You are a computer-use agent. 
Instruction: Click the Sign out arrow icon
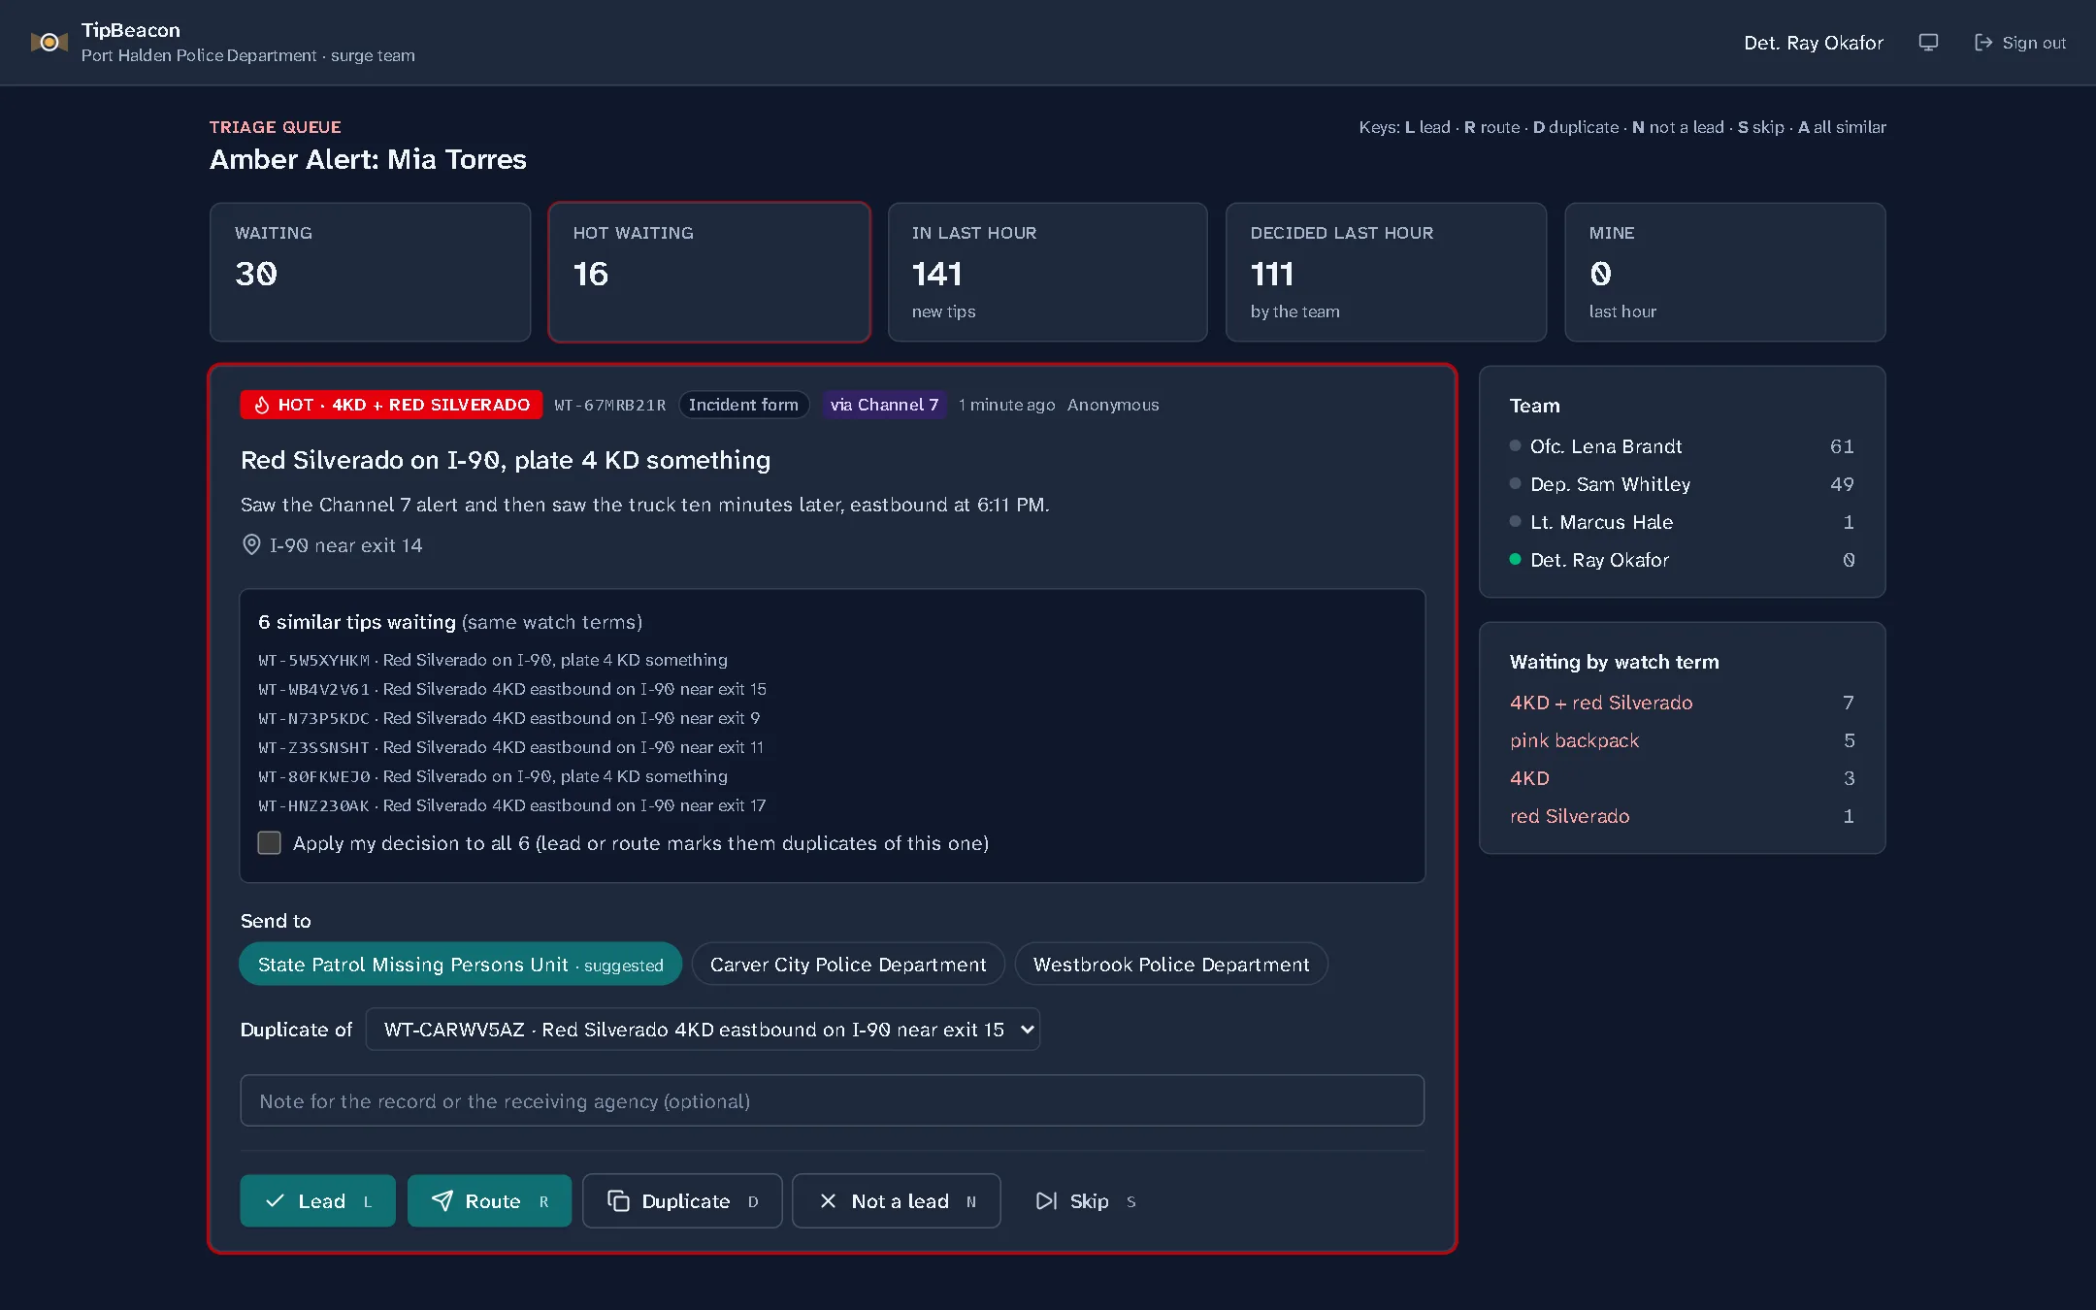click(x=1983, y=43)
